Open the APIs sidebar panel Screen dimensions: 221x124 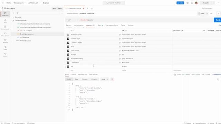[5, 21]
